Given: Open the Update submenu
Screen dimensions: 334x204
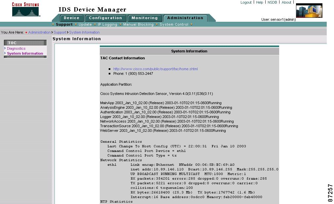Looking at the screenshot, I should click(85, 24).
